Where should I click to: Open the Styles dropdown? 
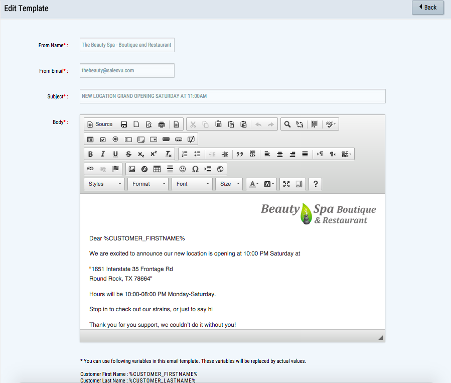(104, 184)
